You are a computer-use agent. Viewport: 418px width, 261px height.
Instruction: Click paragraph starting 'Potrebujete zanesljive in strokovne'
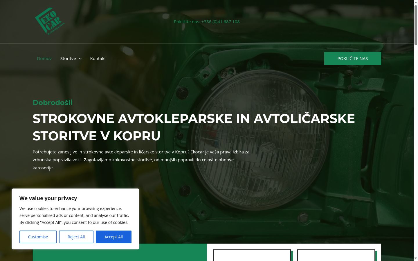(x=141, y=159)
